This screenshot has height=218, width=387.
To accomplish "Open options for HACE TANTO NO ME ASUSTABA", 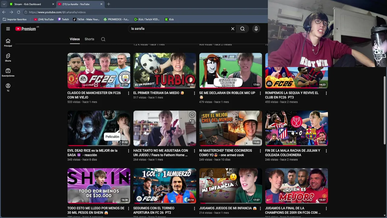I will point(194,151).
